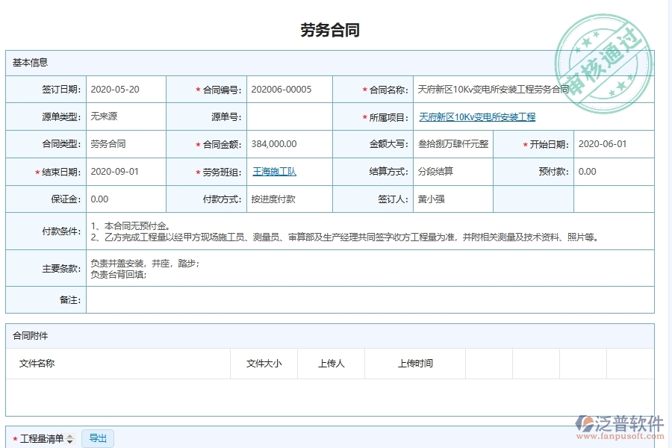The width and height of the screenshot is (672, 448).
Task: Collapse the 合同附件 section header
Action: 28,335
